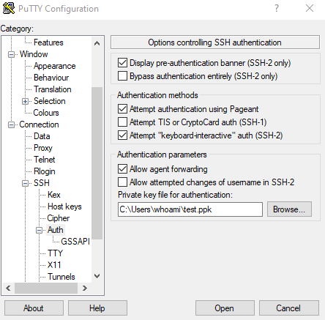Select Kex under SSH
This screenshot has height=320, width=325.
click(54, 195)
